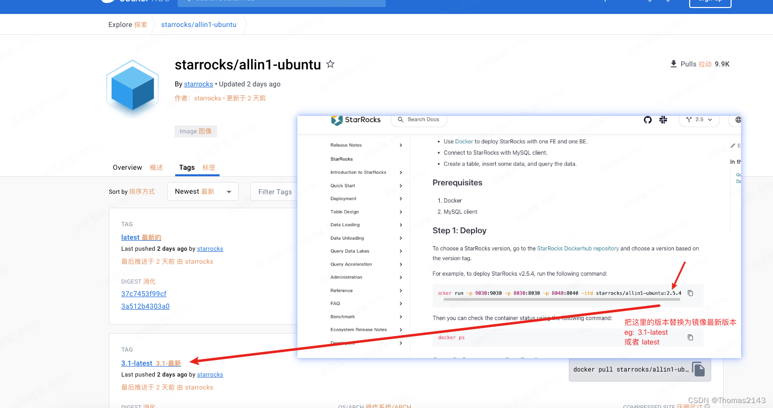Copy the docker pull command

pyautogui.click(x=699, y=370)
